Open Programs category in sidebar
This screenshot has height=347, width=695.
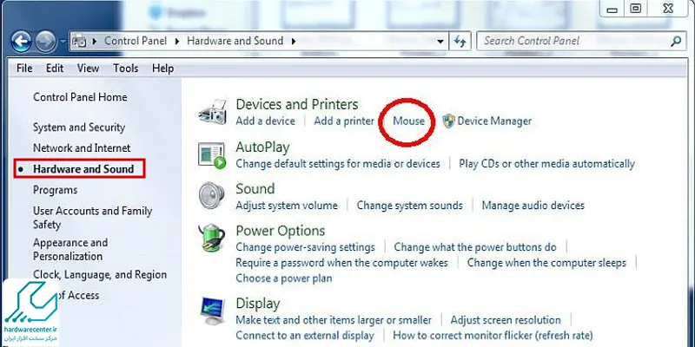coord(56,190)
